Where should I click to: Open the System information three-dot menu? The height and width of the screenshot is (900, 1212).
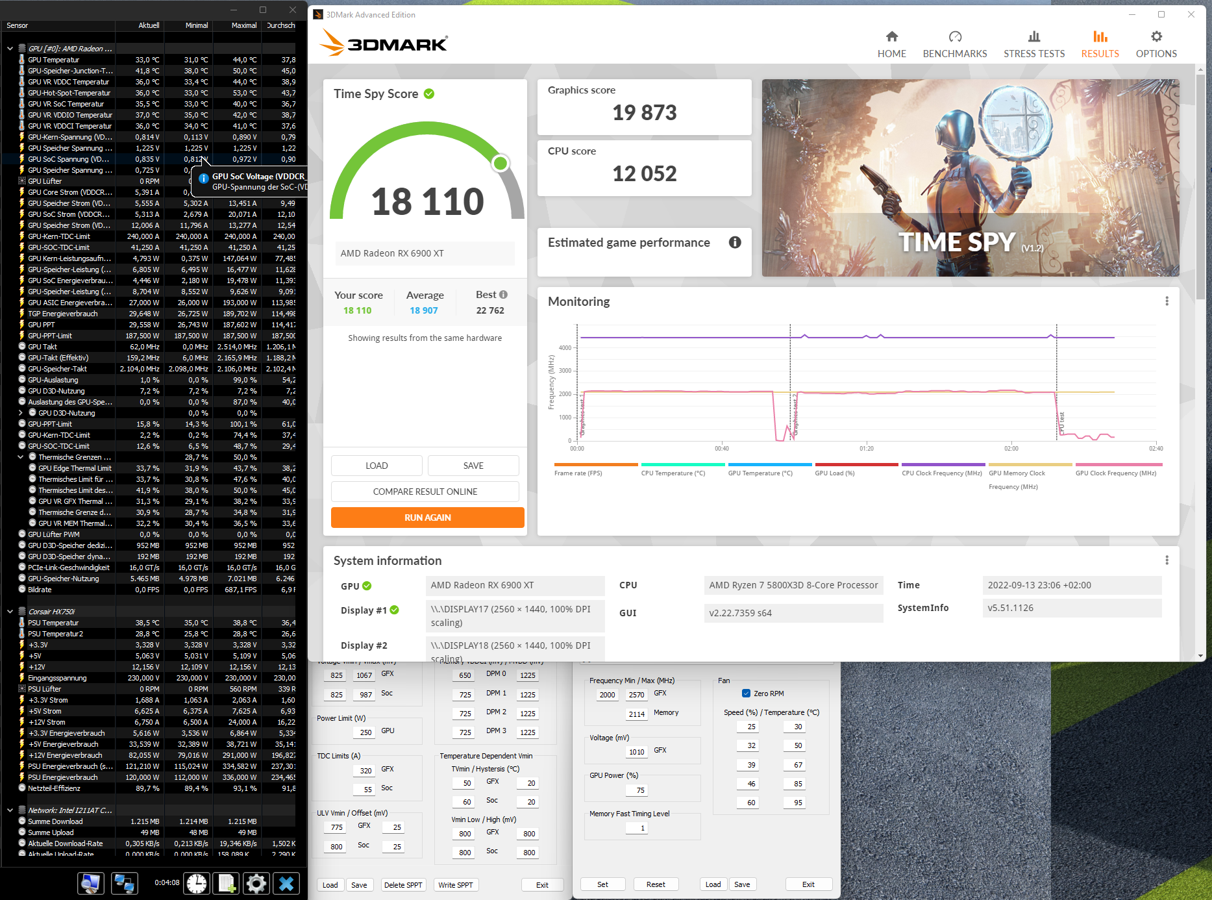coord(1167,560)
